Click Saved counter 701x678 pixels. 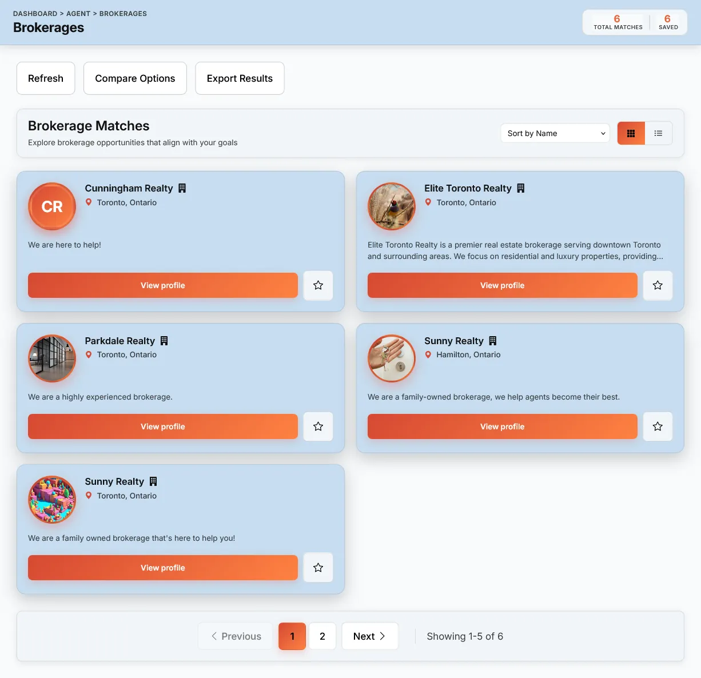point(668,22)
